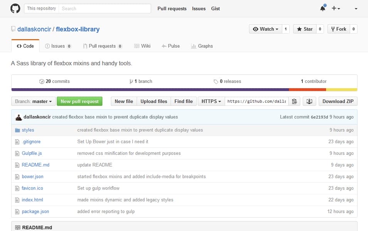Open Gist in the top navigation
The width and height of the screenshot is (368, 231).
(216, 9)
